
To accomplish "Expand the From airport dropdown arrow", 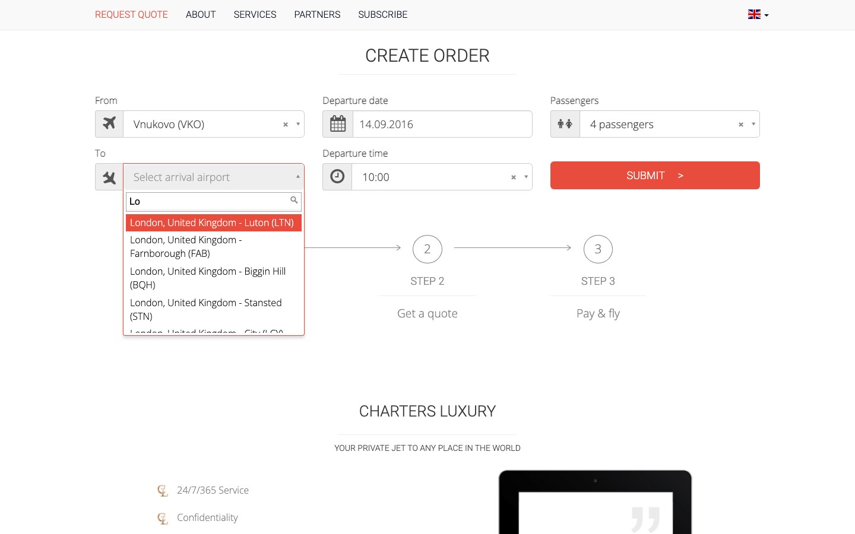I will (298, 124).
